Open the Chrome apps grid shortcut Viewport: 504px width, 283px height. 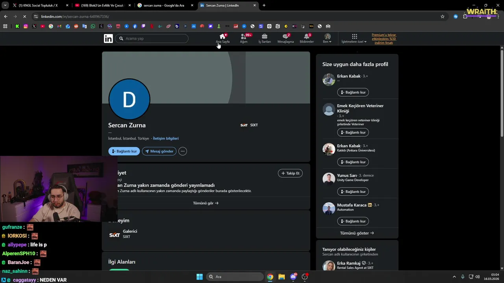[x=5, y=26]
